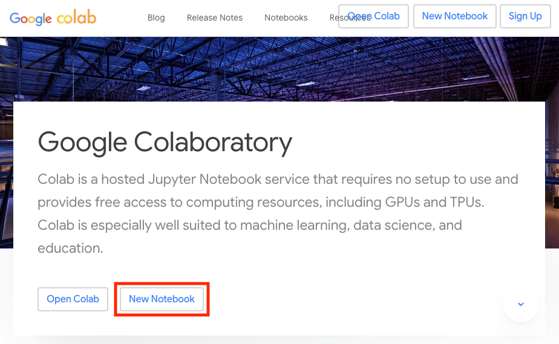Click the round scroll-down chevron button
The image size is (559, 344).
[520, 304]
